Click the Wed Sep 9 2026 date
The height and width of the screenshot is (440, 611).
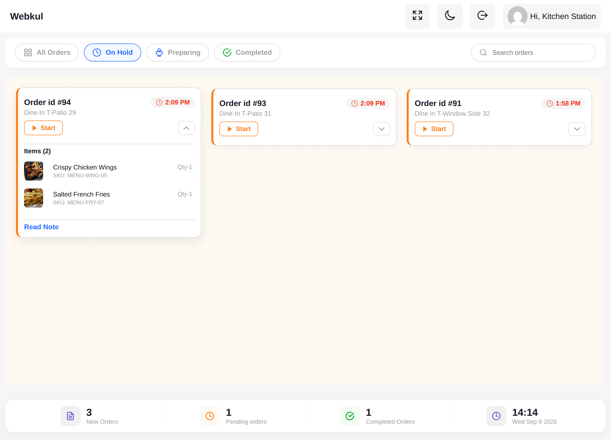tap(534, 422)
